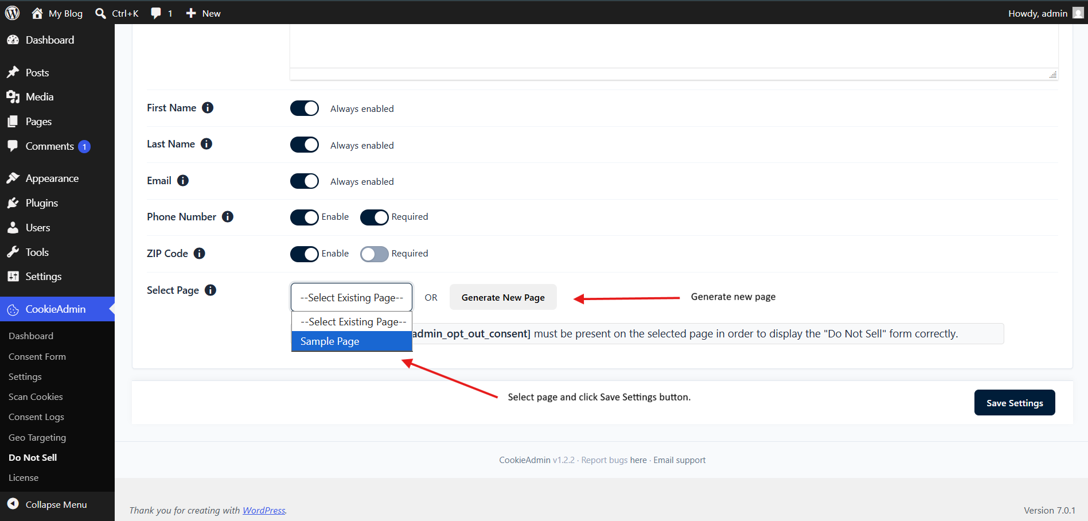1088x521 pixels.
Task: Open the comments bubble in admin bar
Action: (156, 13)
